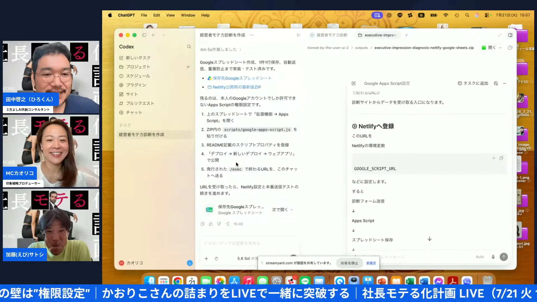Image resolution: width=537 pixels, height=302 pixels.
Task: Add a new tab with the plus
Action: point(407,35)
